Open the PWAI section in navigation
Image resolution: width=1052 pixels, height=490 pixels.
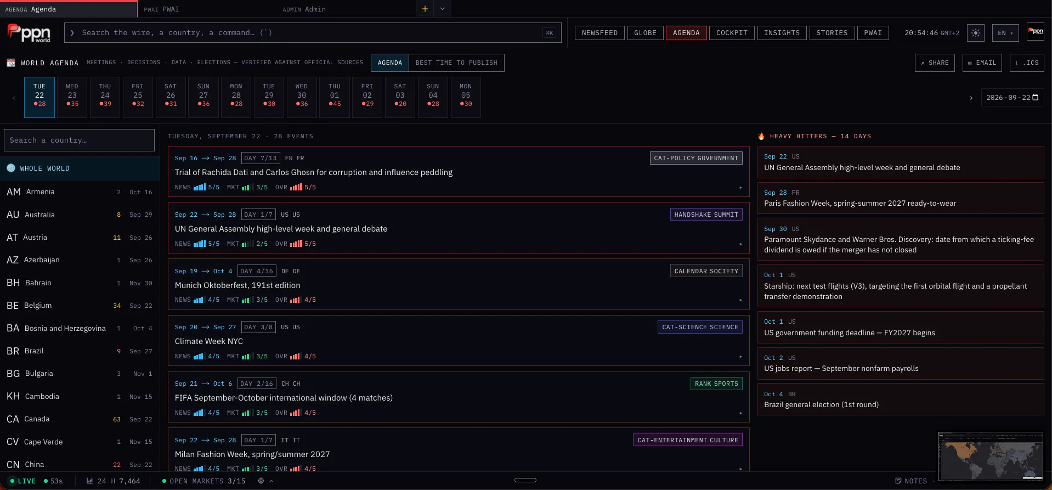873,33
